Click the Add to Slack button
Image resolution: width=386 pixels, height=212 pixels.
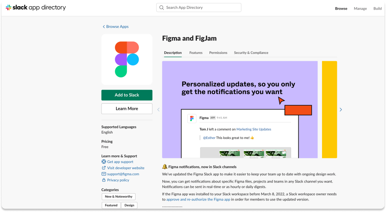(127, 95)
